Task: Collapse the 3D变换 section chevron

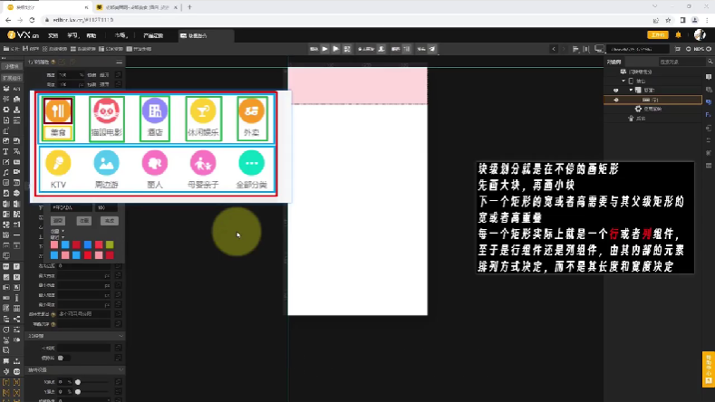Action: click(x=121, y=336)
